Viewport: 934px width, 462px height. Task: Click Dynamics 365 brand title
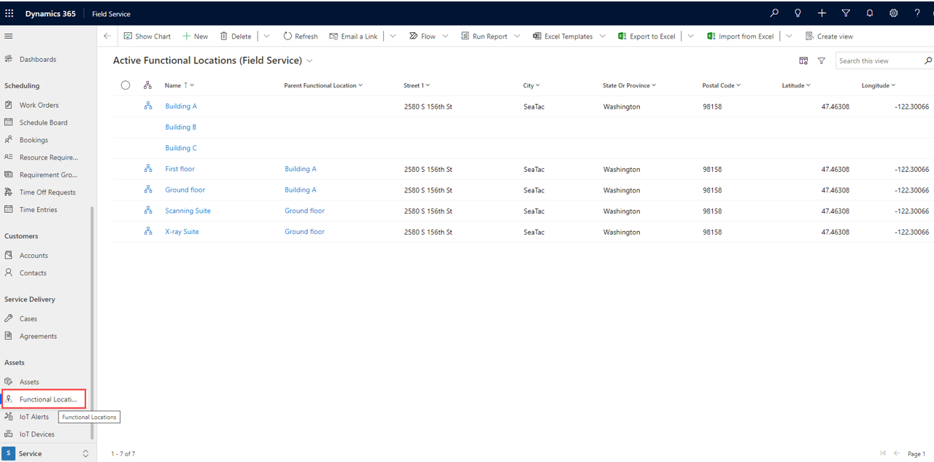[x=50, y=14]
